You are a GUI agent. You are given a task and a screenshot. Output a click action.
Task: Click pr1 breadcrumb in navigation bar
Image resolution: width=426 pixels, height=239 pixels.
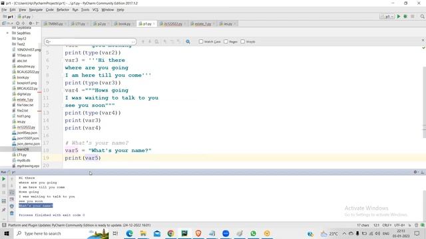click(x=9, y=17)
